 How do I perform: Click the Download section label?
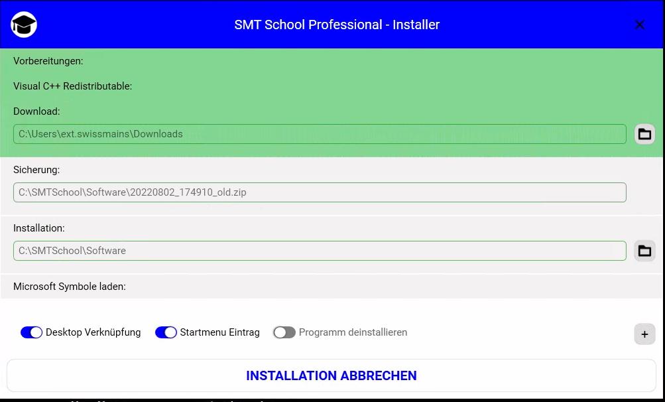36,111
